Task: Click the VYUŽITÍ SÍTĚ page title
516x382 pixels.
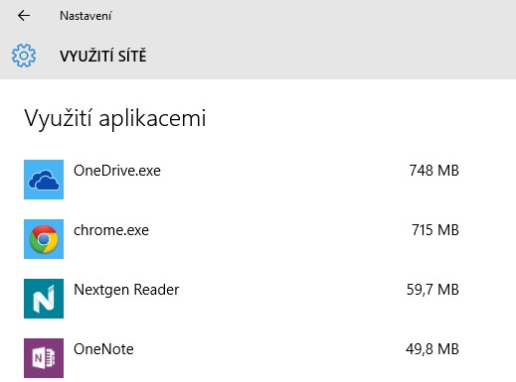Action: point(103,56)
